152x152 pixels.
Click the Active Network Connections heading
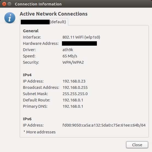point(53,14)
